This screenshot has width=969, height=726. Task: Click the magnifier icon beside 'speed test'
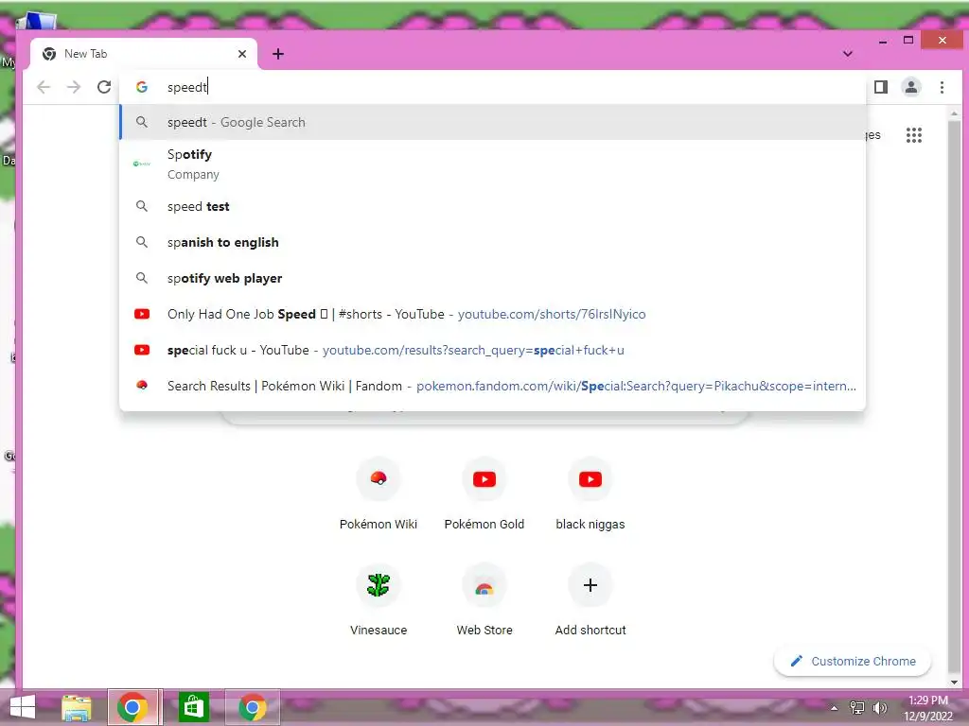[x=142, y=206]
